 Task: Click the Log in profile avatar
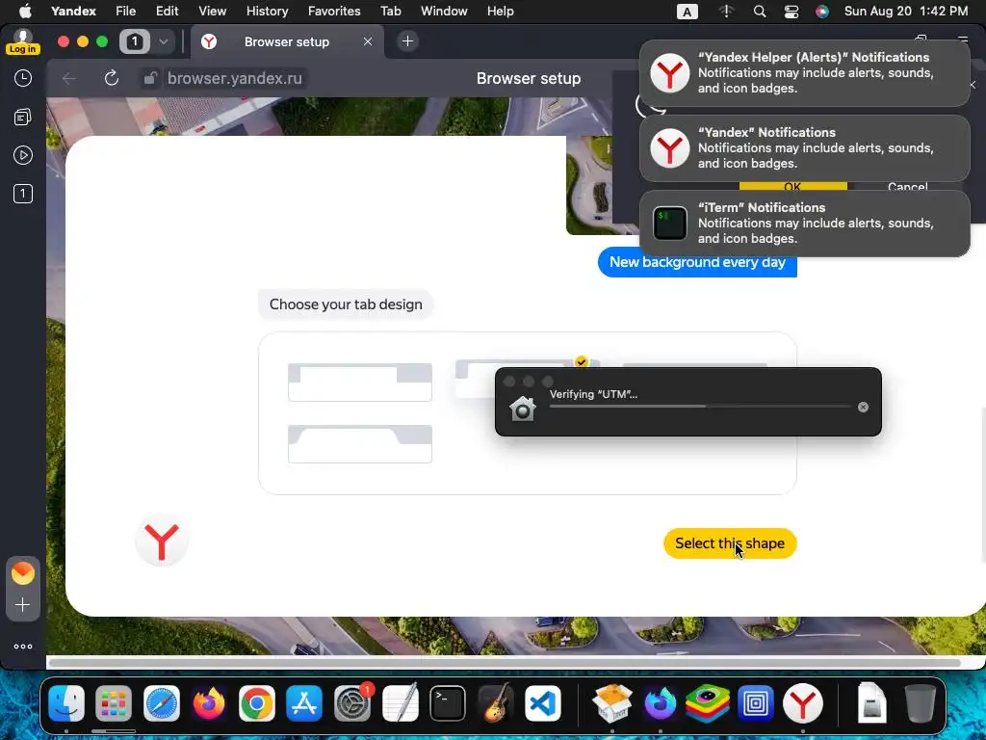point(23,41)
